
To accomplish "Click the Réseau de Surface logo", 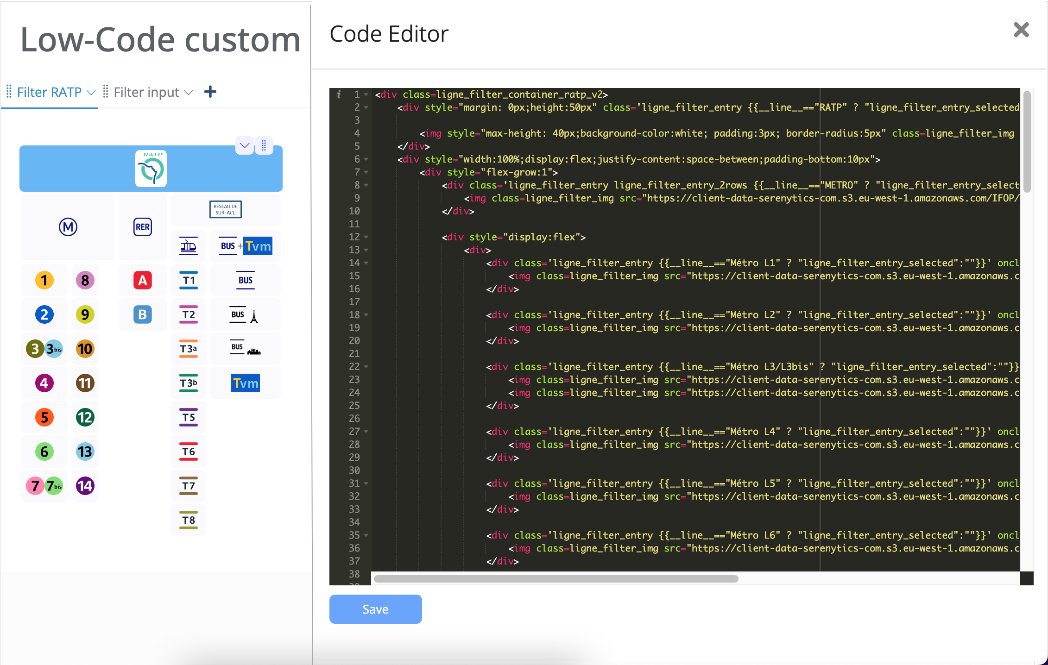I will [x=226, y=209].
